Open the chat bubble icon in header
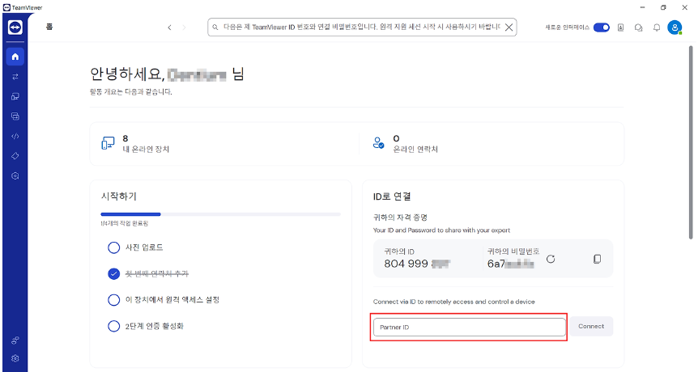This screenshot has width=698, height=372. pos(638,27)
